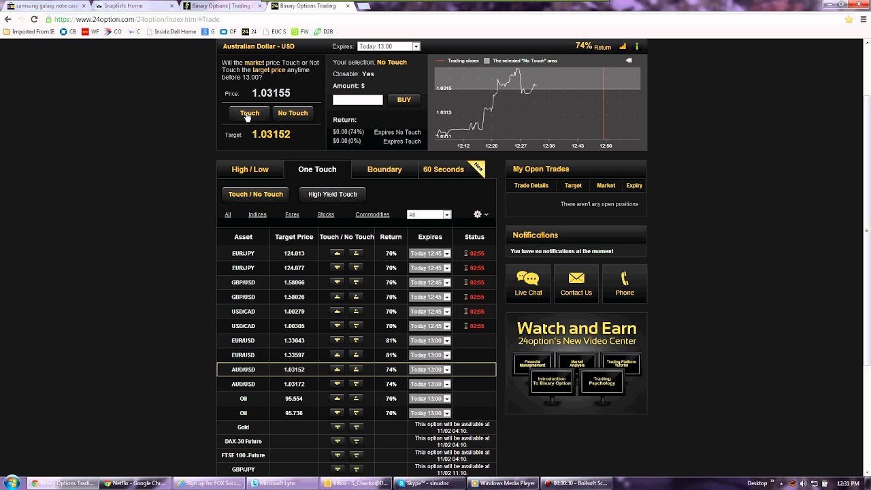Filter assets by Indices
This screenshot has height=490, width=871.
(257, 214)
